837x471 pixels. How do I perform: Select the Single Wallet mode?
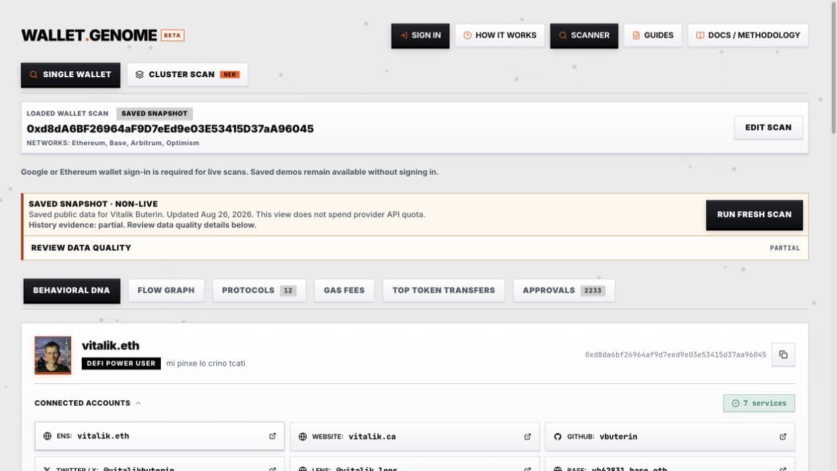tap(71, 75)
